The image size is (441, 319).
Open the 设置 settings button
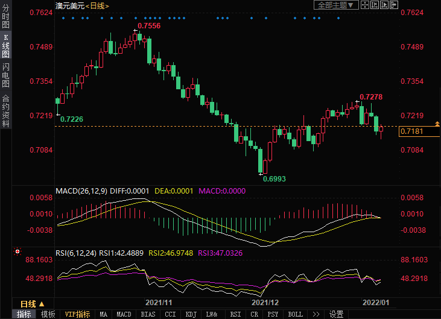tap(336, 314)
